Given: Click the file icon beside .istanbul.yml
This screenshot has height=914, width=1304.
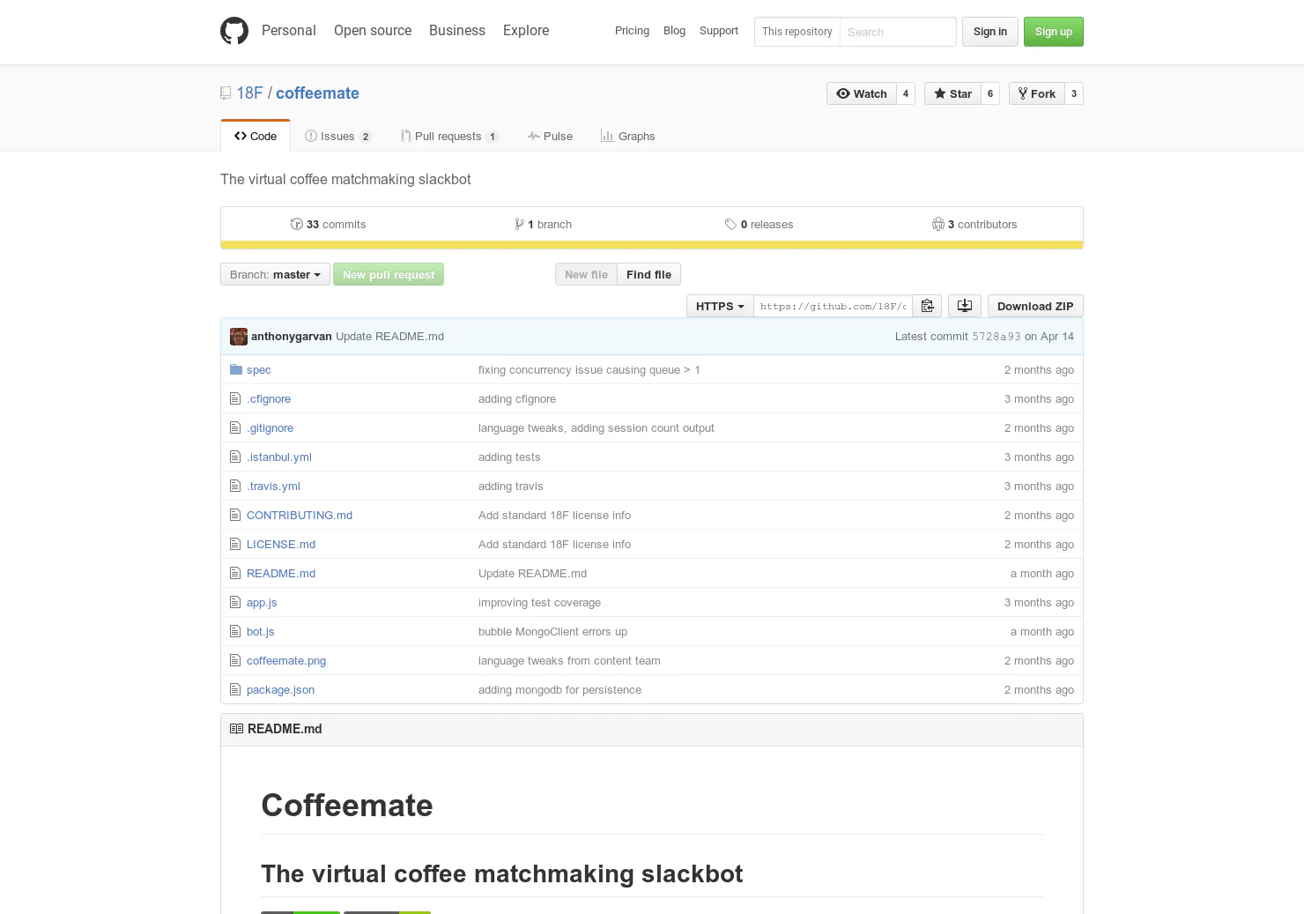Looking at the screenshot, I should point(235,457).
